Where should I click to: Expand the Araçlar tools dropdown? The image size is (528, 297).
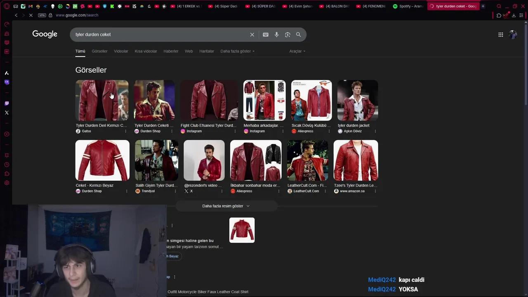click(297, 51)
